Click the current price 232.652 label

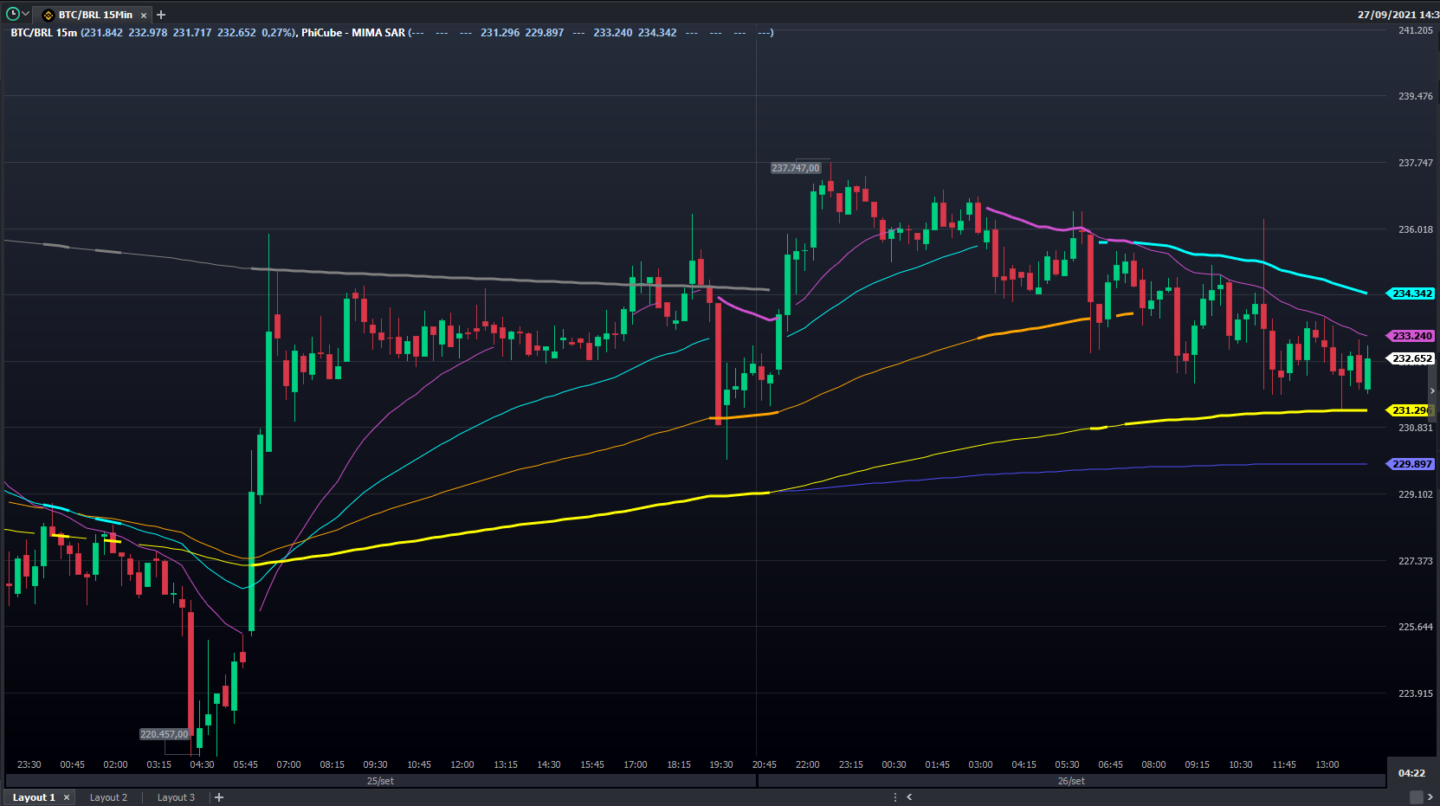coord(1411,358)
